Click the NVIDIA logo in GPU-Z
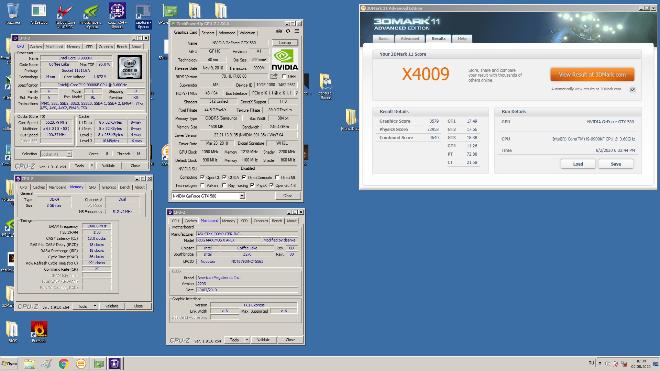The height and width of the screenshot is (371, 660). click(285, 59)
